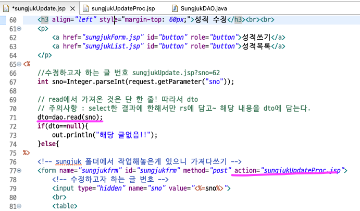Click the if(dto==null){ line
Screen dimensions: 360x211
[63, 126]
